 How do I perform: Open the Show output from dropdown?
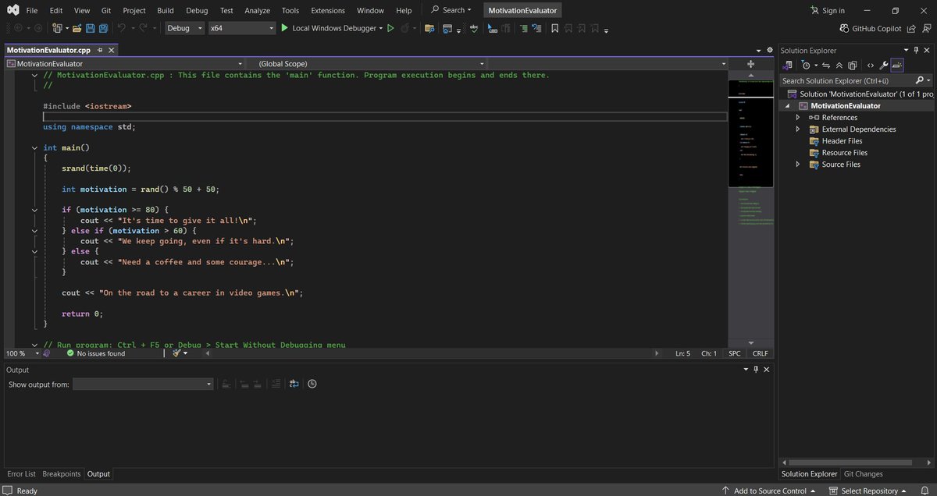pyautogui.click(x=143, y=384)
